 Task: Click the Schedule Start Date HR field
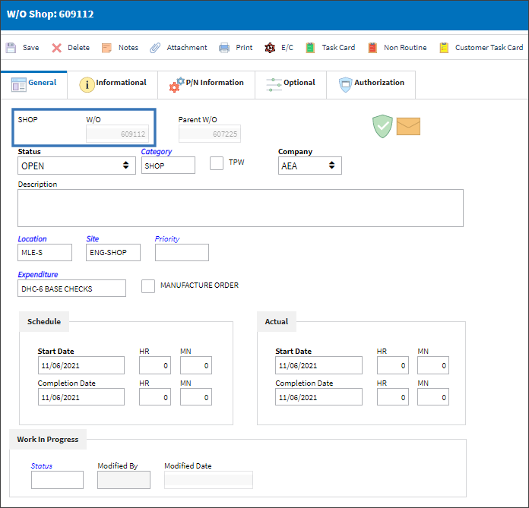155,365
